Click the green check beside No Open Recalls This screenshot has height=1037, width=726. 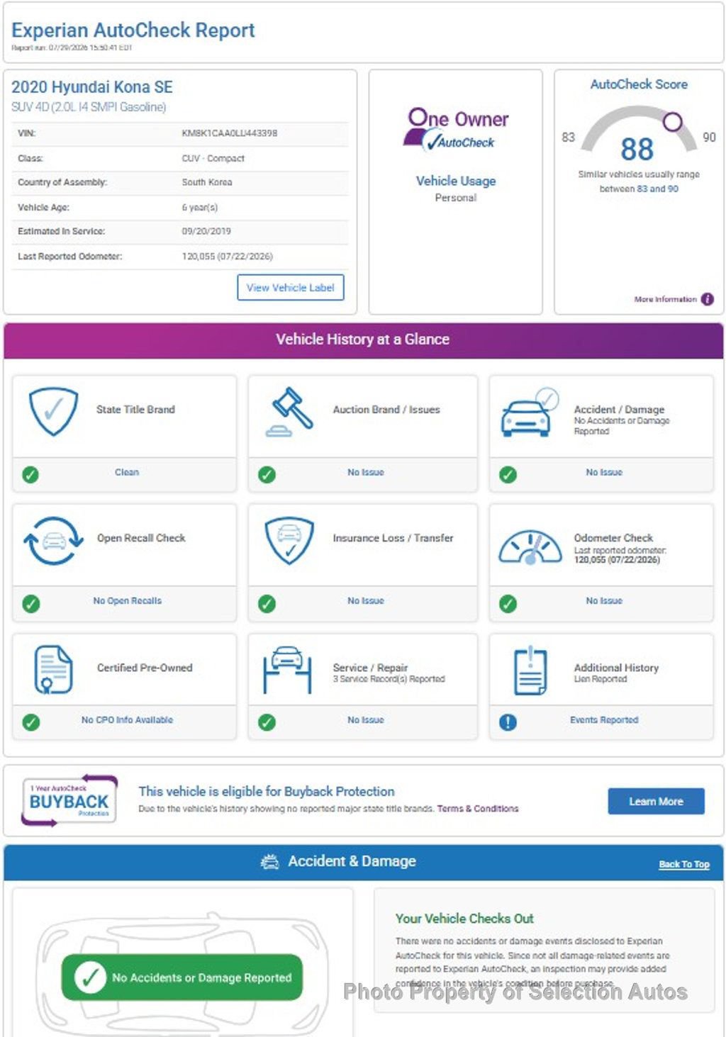tap(30, 603)
